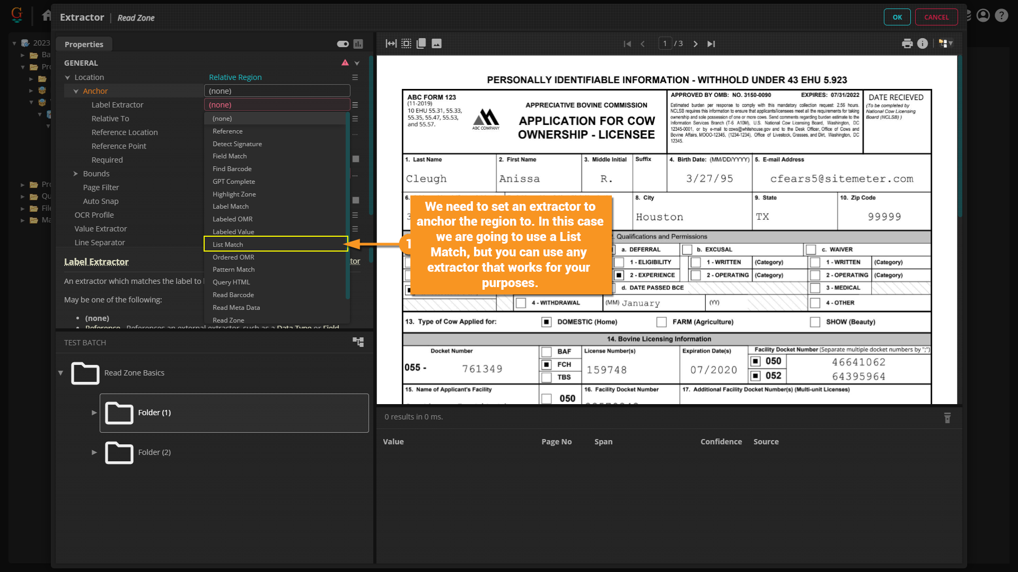Image resolution: width=1018 pixels, height=572 pixels.
Task: Open the Label Extractor value dropdown
Action: [x=277, y=105]
